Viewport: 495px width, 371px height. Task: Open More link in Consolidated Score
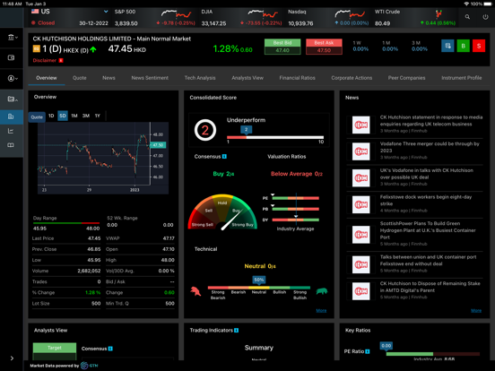click(321, 311)
